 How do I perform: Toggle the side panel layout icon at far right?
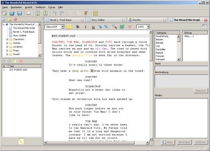(x=205, y=27)
